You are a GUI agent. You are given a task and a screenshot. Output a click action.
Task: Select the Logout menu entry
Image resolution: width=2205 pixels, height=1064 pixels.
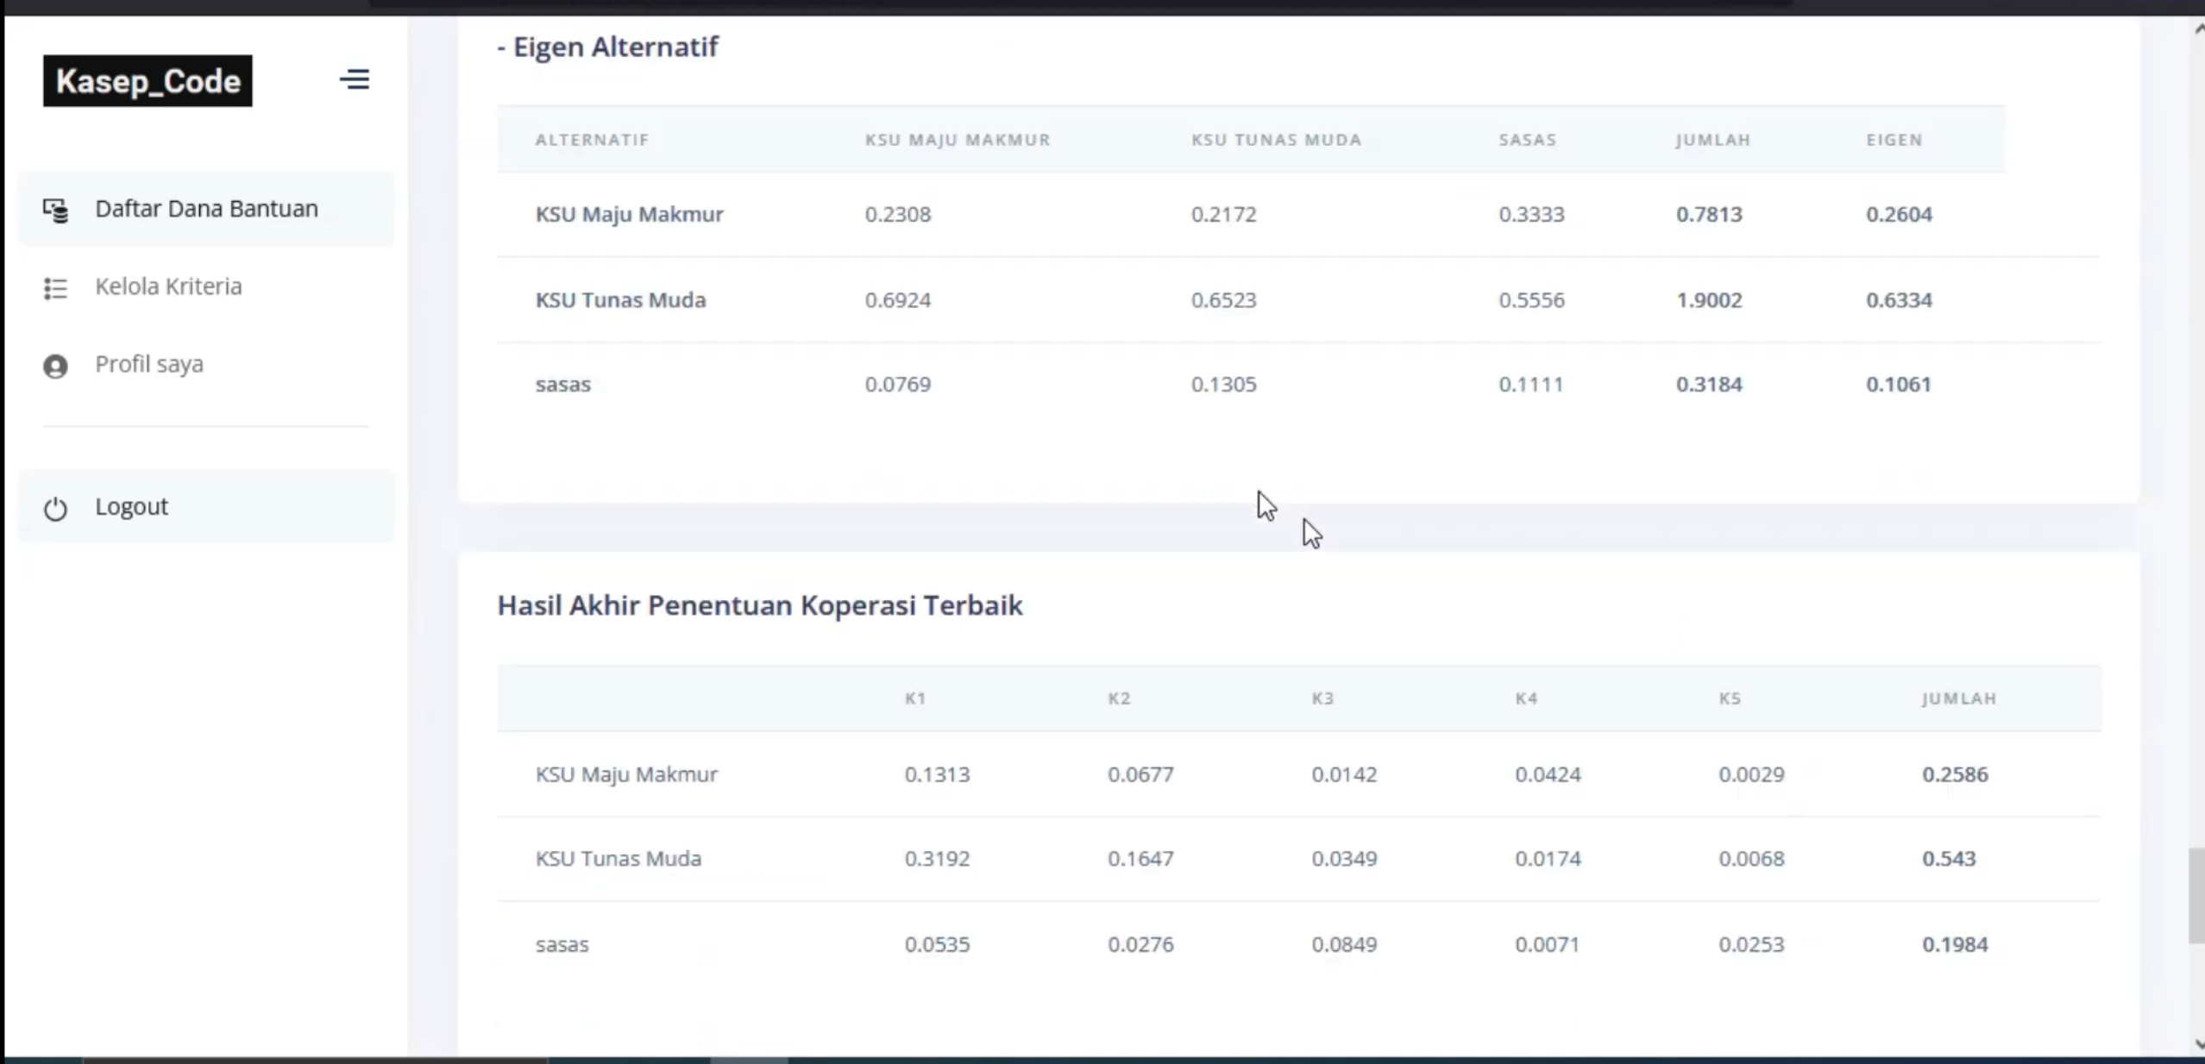pyautogui.click(x=206, y=506)
